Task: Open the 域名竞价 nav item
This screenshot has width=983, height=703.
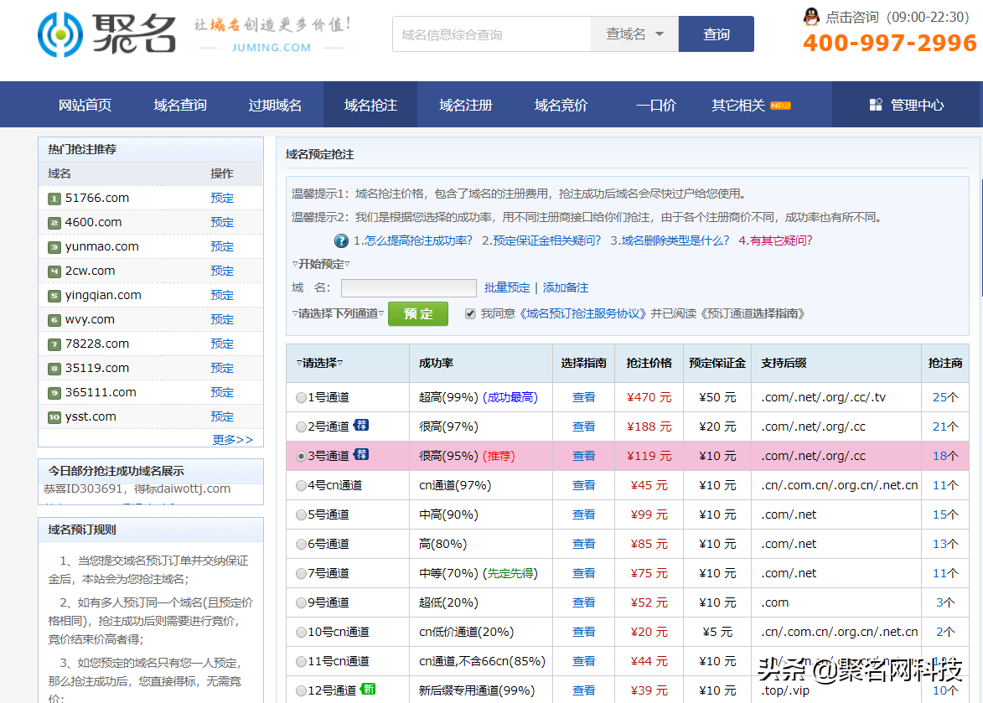Action: coord(561,105)
